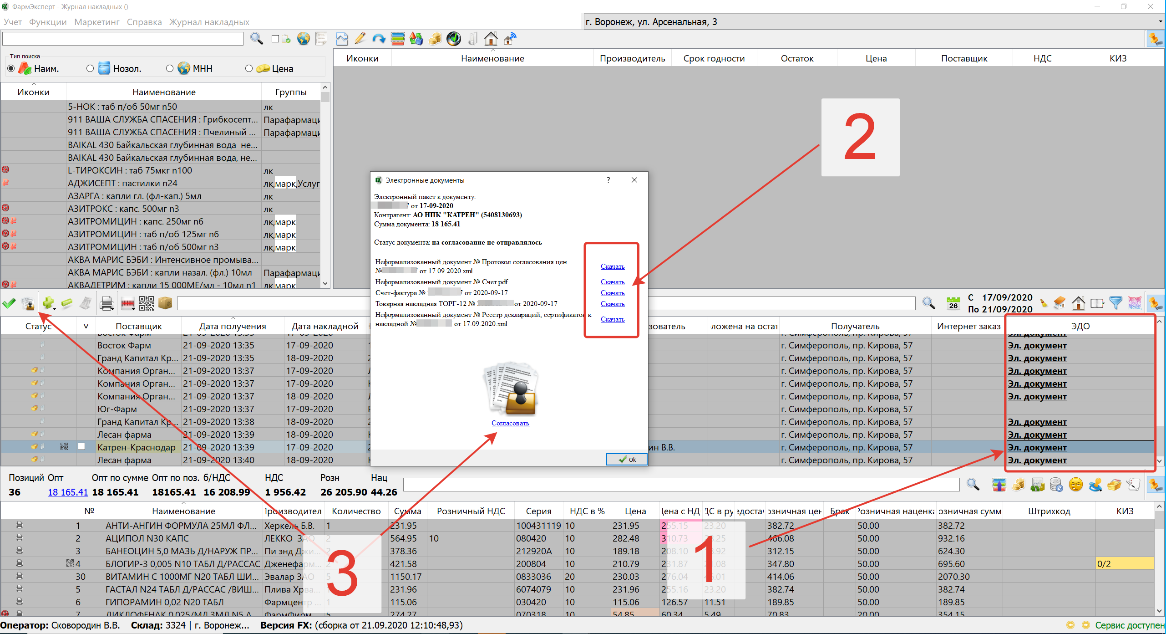The height and width of the screenshot is (634, 1166).
Task: Open Эл. документ link in Катрен-Краснодар row
Action: click(x=1037, y=447)
